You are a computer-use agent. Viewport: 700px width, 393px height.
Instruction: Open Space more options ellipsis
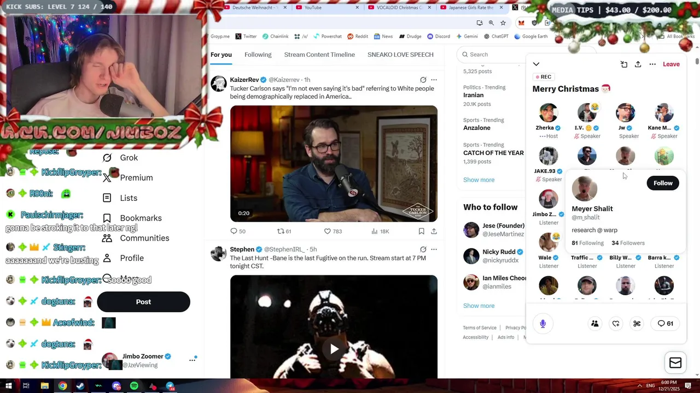(x=652, y=64)
